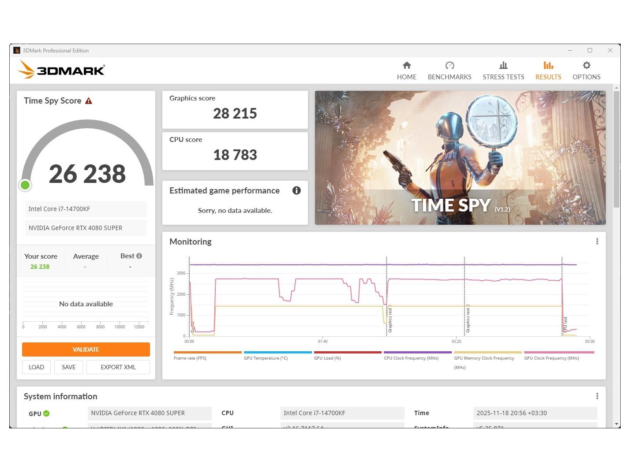Open Options gear icon
The image size is (630, 472).
click(586, 66)
